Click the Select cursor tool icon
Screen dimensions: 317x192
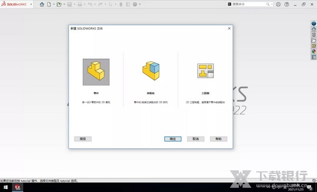[110, 4]
